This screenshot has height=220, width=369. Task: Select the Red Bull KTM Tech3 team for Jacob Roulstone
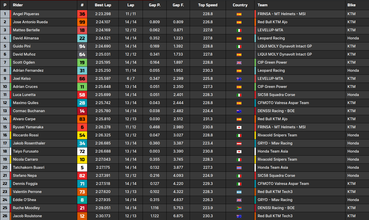click(275, 216)
